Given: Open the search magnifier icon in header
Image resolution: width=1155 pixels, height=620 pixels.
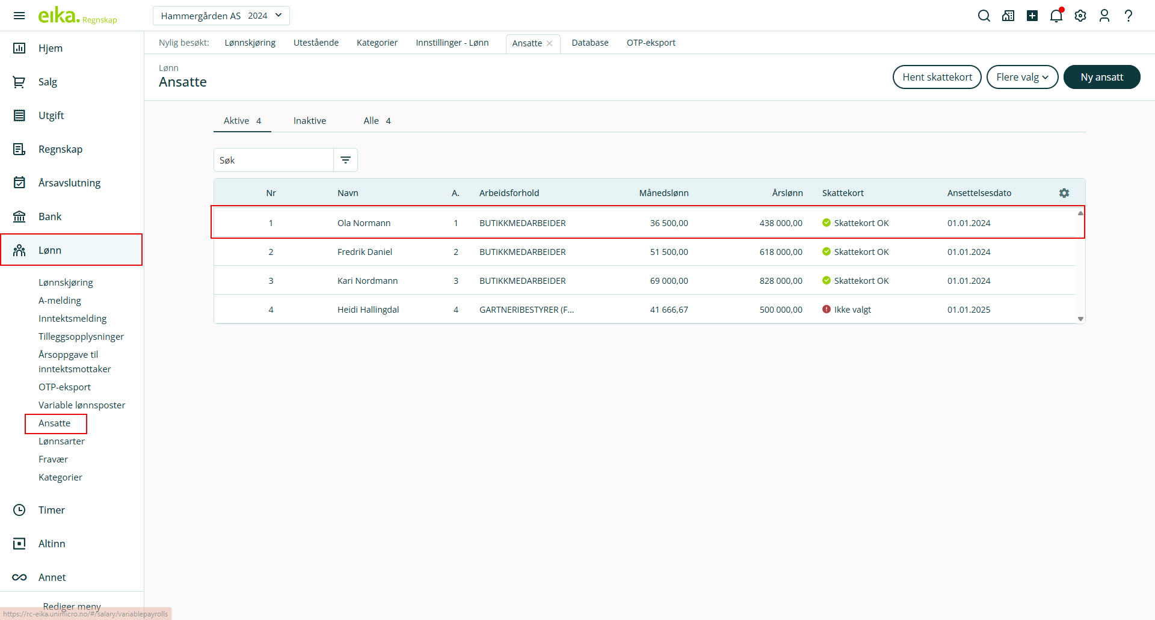Looking at the screenshot, I should (x=984, y=16).
